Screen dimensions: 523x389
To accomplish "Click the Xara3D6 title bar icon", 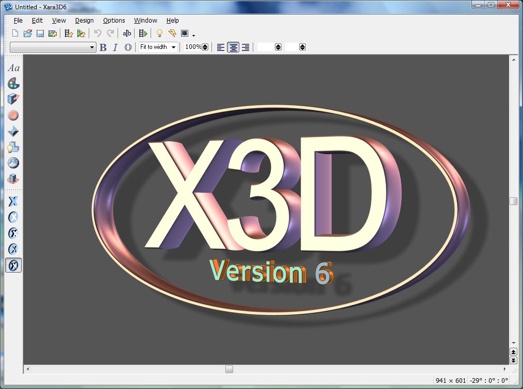I will coord(8,7).
